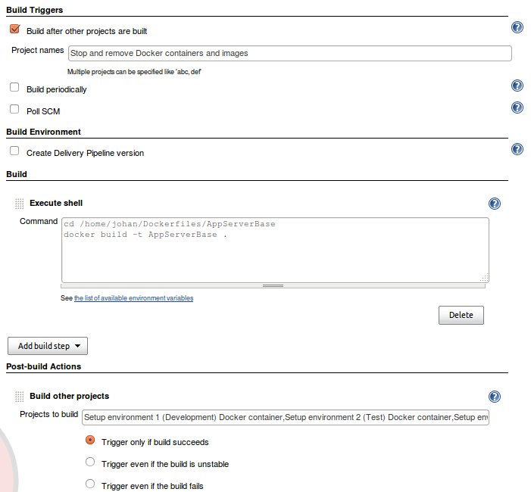Uncheck Build after other projects are built

click(14, 29)
